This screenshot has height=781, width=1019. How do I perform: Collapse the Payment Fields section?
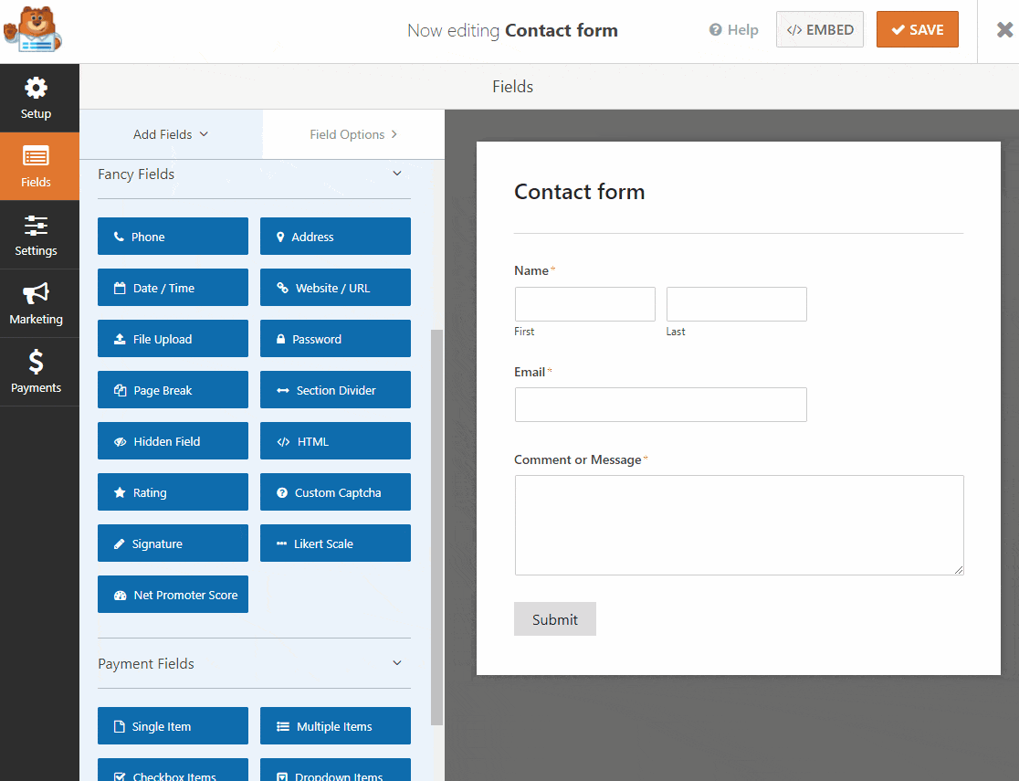click(396, 664)
